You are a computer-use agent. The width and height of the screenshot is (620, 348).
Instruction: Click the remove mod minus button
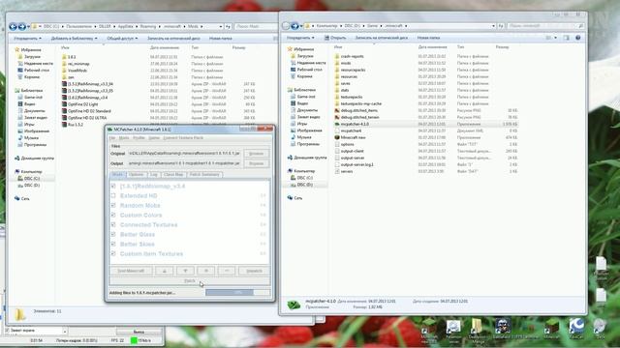tap(227, 271)
